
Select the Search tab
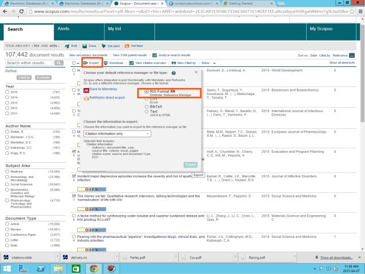[x=29, y=32]
